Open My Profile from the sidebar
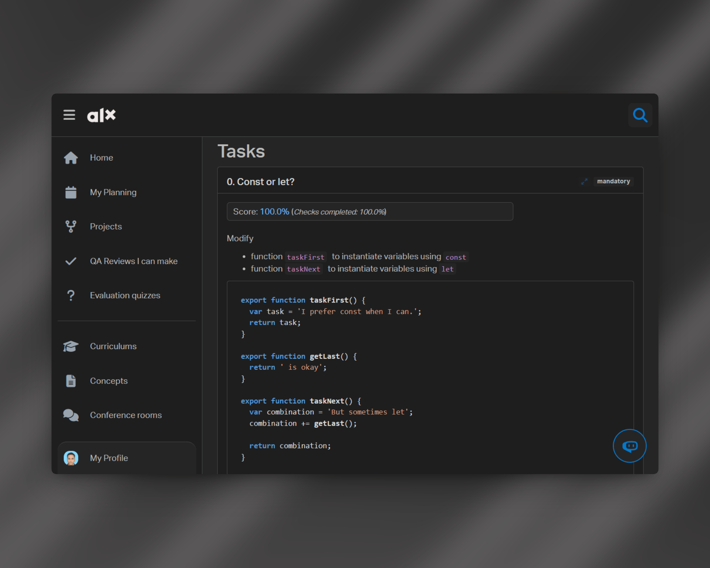 (x=109, y=458)
